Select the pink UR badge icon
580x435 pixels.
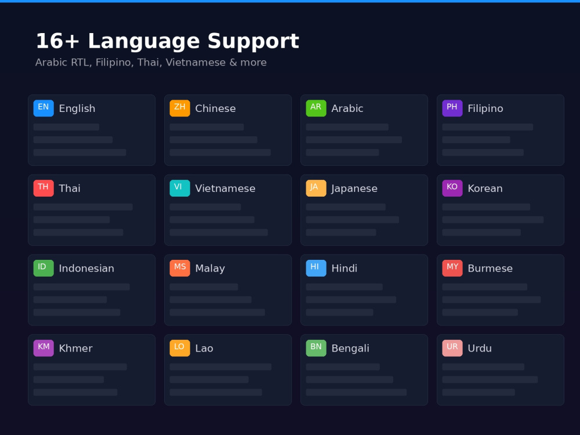click(452, 348)
